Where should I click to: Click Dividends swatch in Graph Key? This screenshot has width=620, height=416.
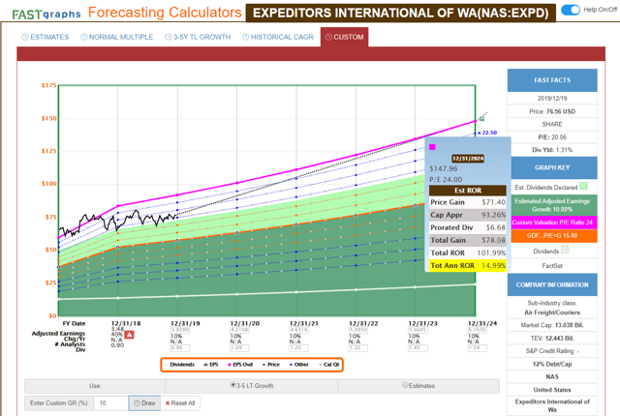565,250
